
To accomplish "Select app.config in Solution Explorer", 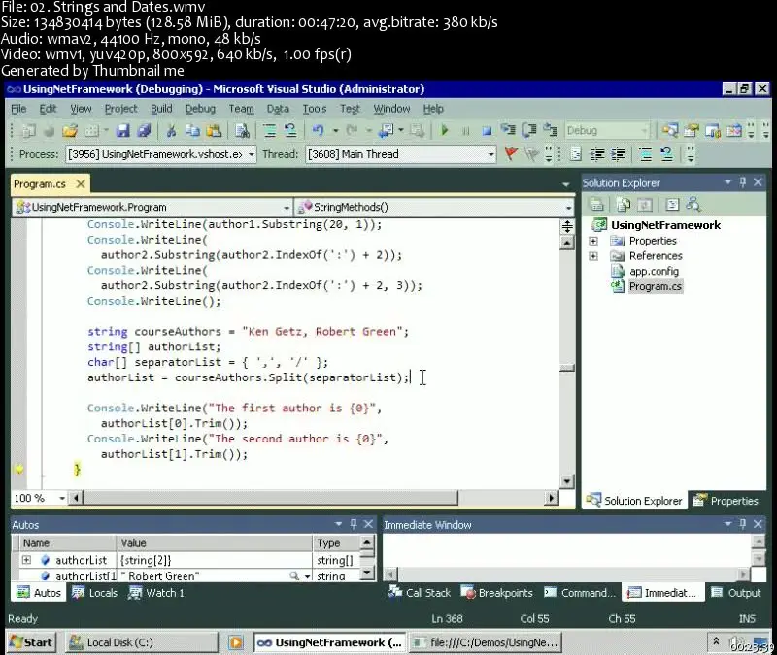I will (654, 272).
